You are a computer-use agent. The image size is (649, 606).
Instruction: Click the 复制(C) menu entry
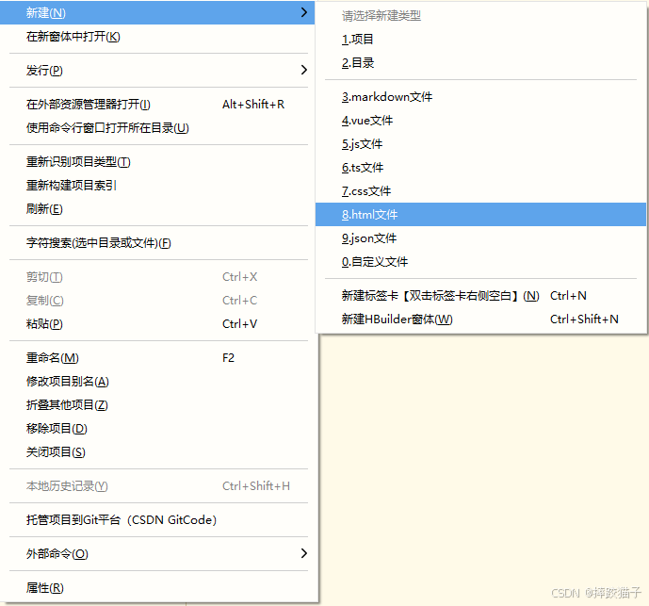click(x=159, y=301)
